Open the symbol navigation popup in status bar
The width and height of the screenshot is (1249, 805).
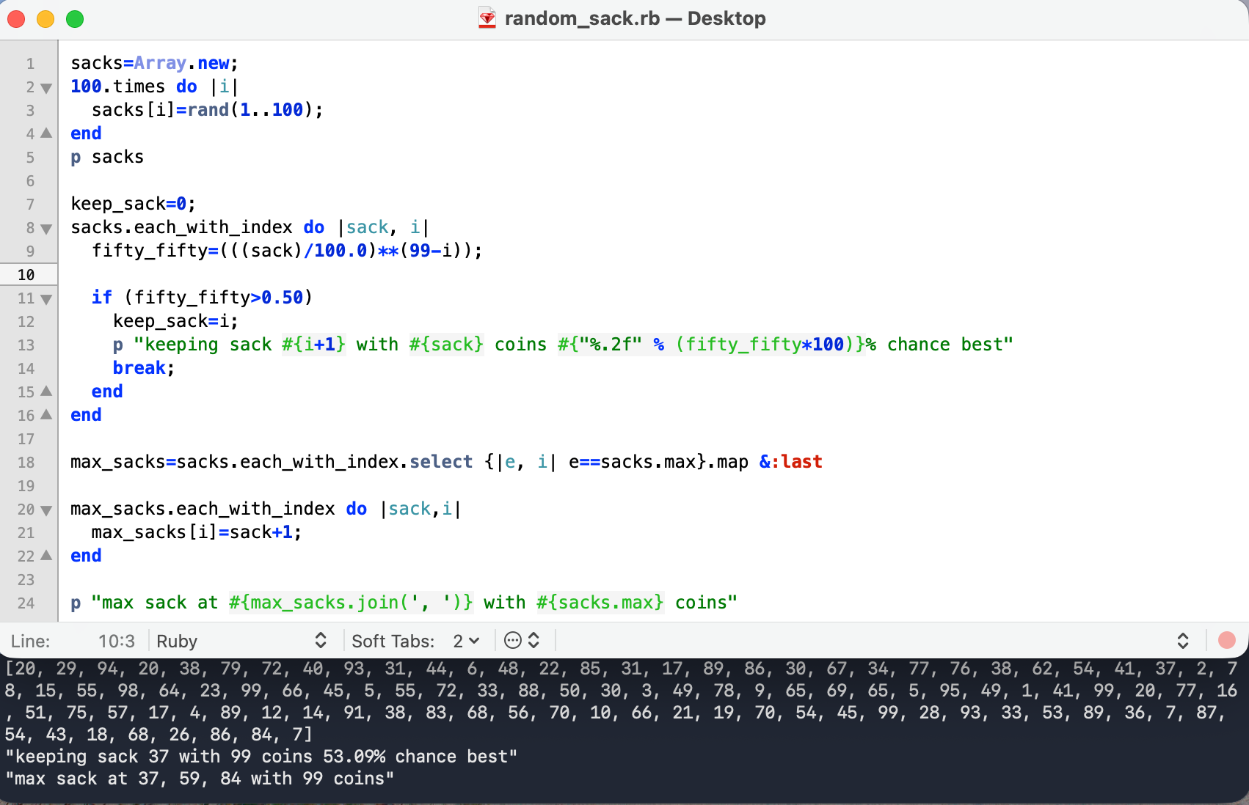click(x=1183, y=641)
